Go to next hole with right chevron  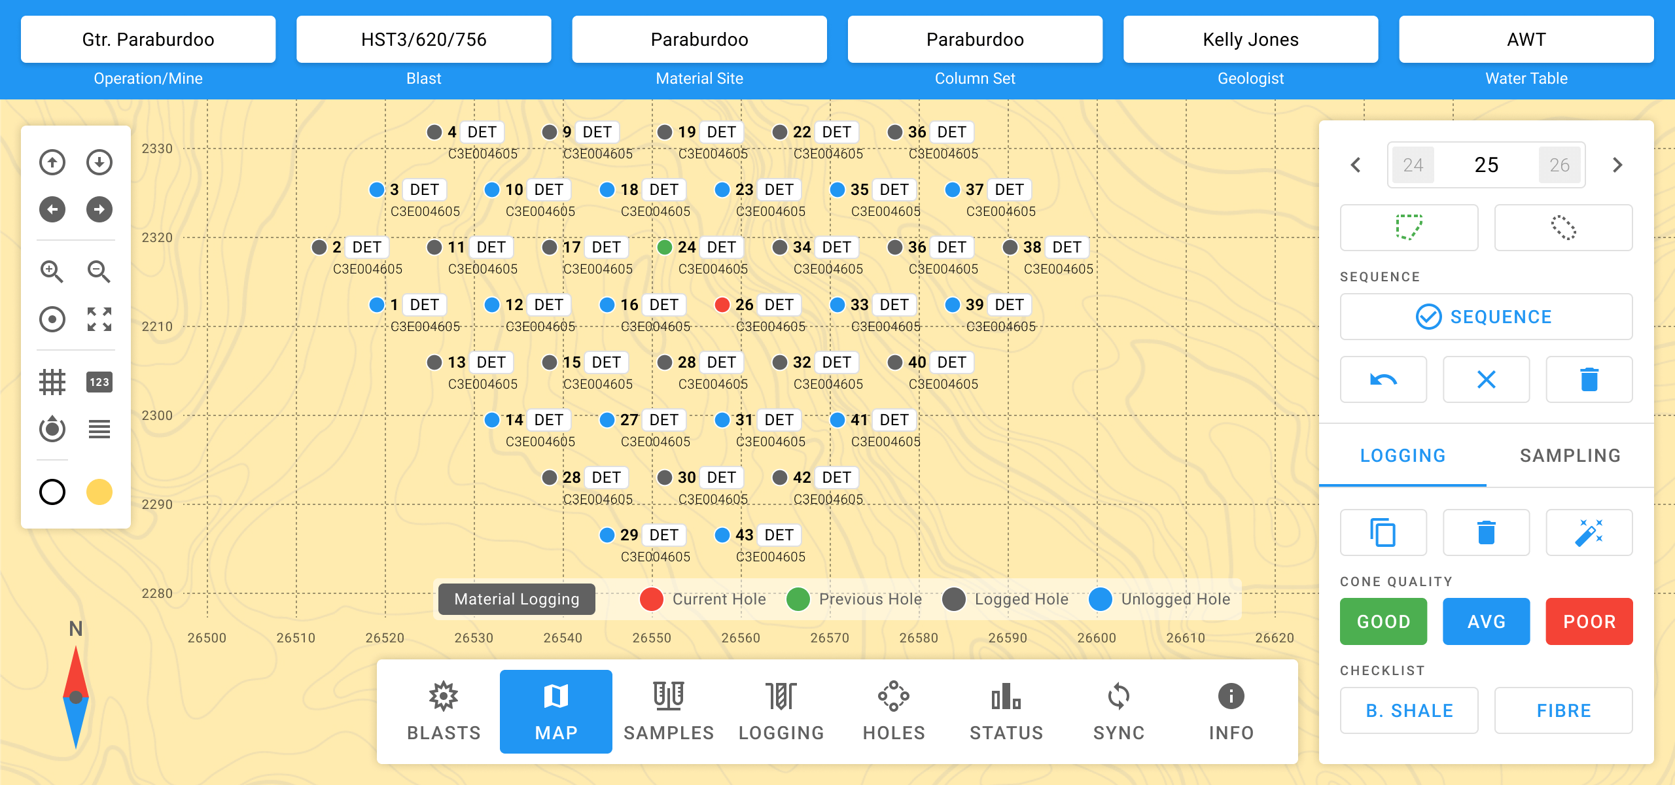coord(1617,165)
